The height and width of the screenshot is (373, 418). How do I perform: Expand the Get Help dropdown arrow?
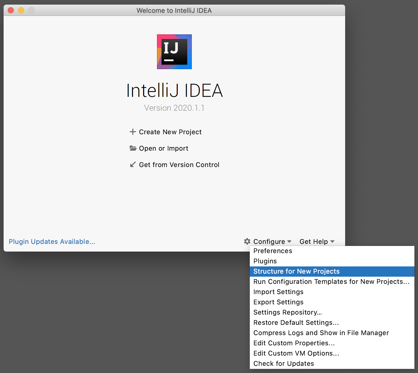(332, 242)
